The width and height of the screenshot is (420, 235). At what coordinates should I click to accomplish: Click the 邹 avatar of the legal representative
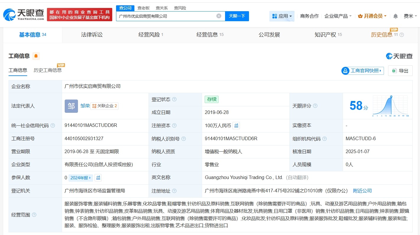click(71, 106)
